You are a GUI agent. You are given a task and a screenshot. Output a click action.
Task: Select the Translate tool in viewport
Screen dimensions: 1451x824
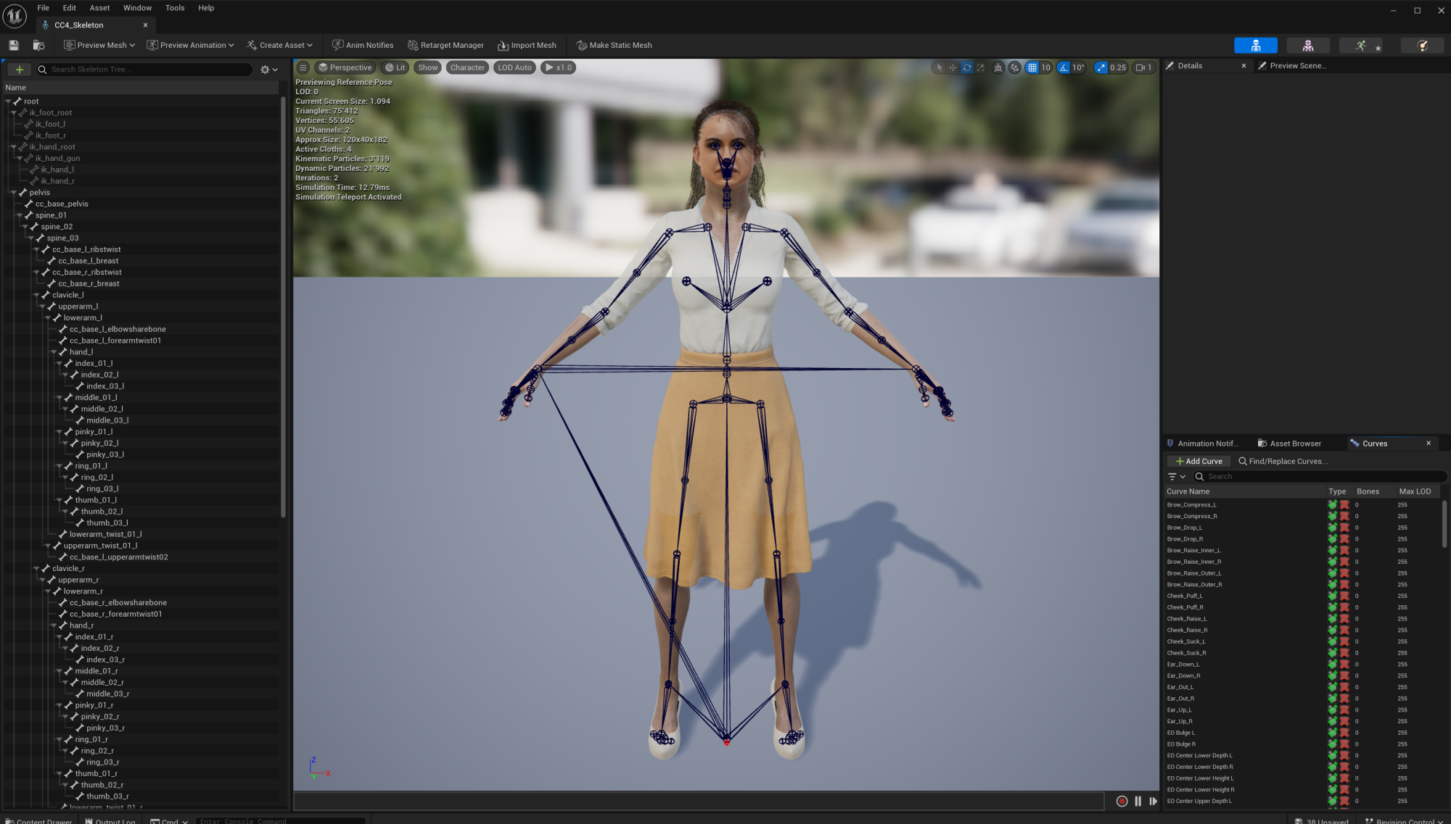(953, 67)
